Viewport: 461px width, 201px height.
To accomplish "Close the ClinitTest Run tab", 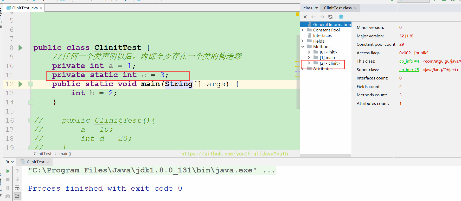I will point(48,162).
